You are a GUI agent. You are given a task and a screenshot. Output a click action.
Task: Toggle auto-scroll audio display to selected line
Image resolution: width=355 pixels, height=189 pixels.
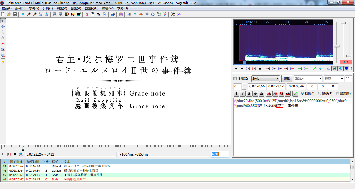(340, 69)
